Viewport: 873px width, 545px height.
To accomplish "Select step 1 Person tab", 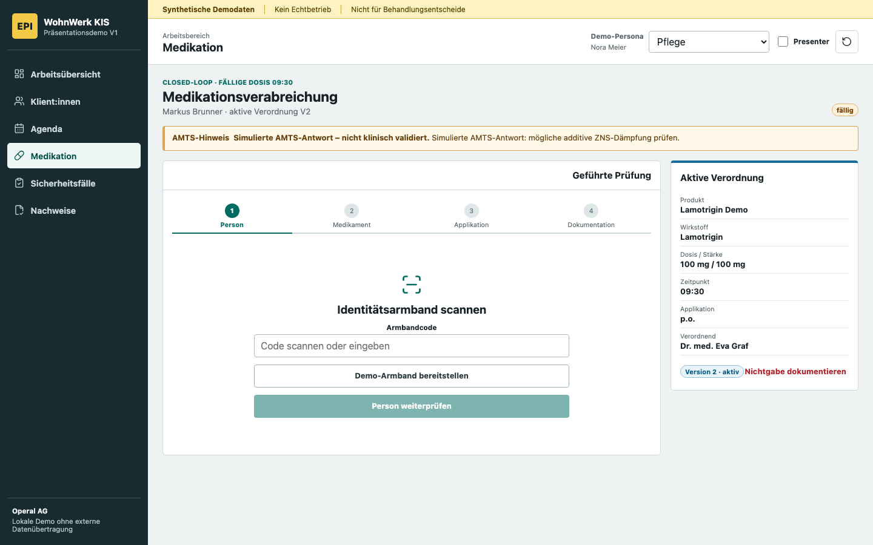I will point(232,217).
